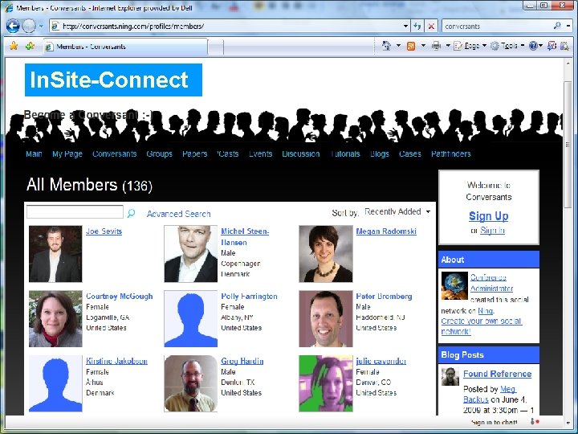
Task: Open the My Page navigation link
Action: click(67, 154)
